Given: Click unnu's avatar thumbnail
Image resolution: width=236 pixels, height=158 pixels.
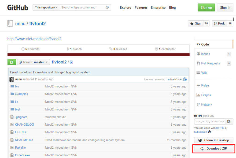Looking at the screenshot, I should click(12, 79).
